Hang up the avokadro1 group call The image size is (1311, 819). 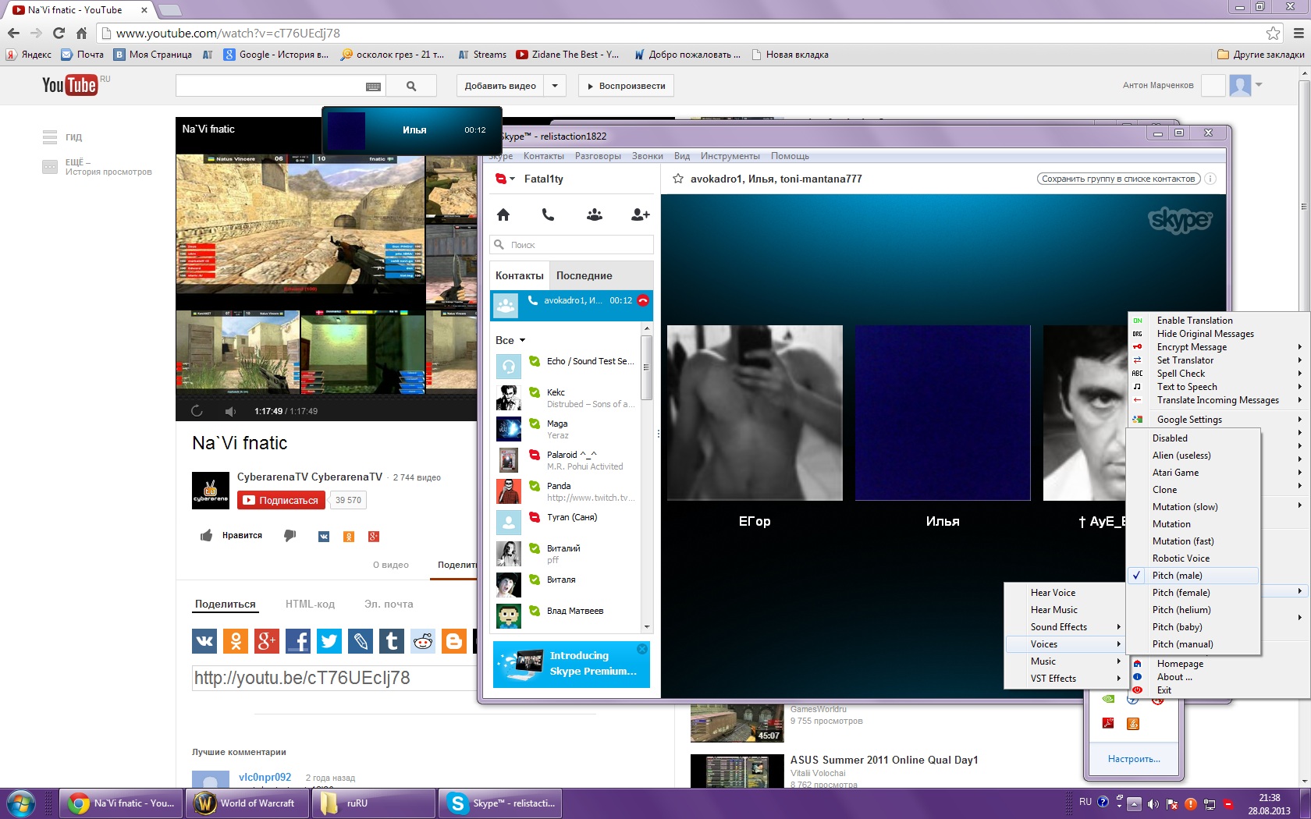643,300
